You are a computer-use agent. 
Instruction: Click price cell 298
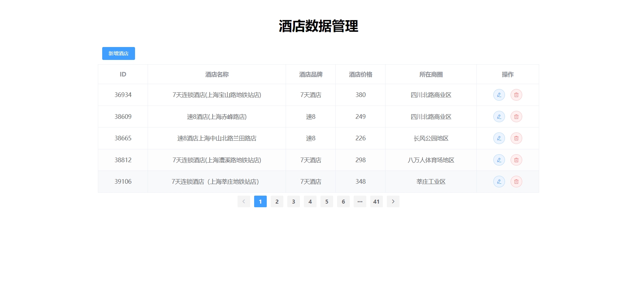[361, 160]
